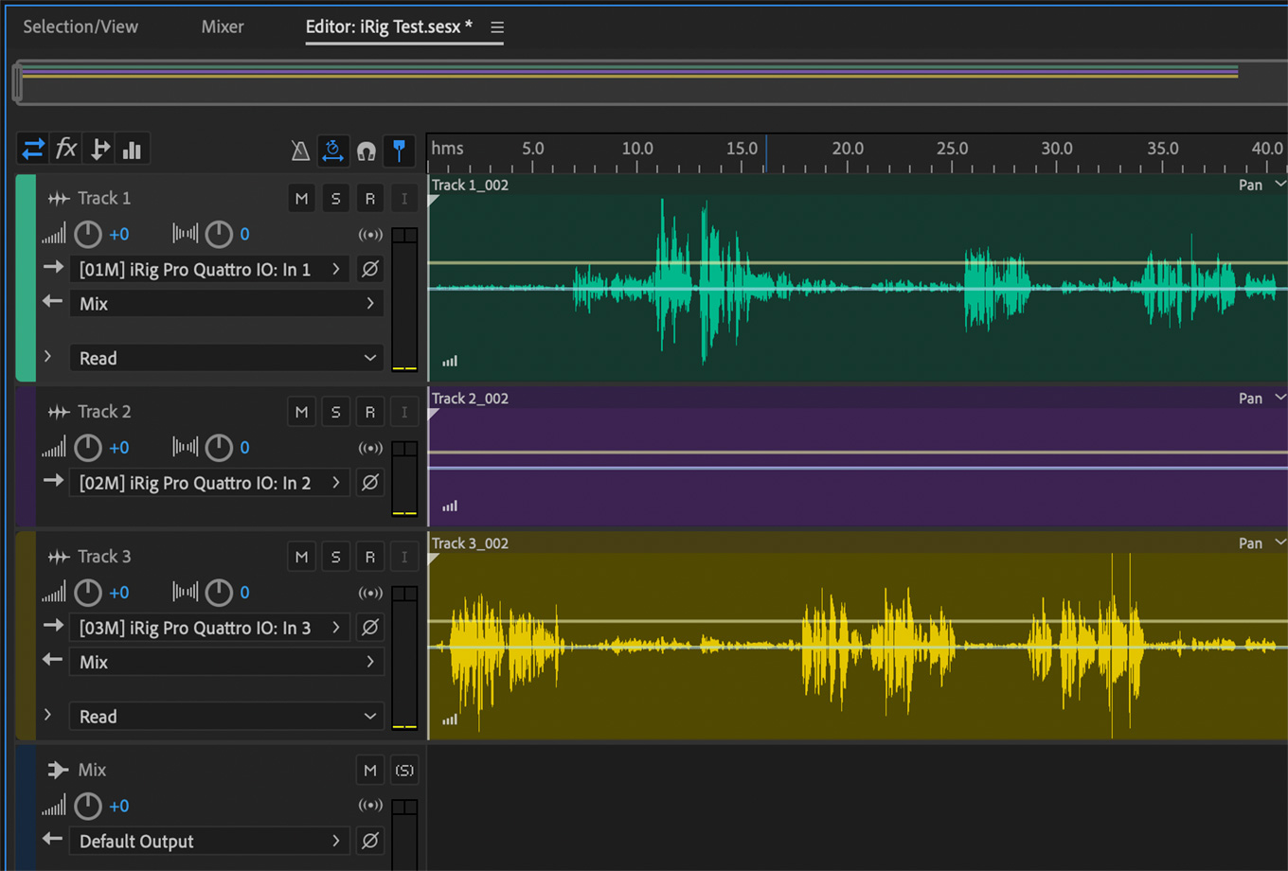Click the Mix track phase icon
This screenshot has height=871, width=1288.
[x=370, y=841]
